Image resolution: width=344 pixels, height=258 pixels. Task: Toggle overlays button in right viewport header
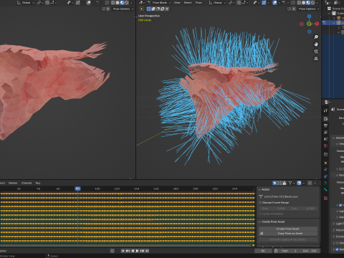click(x=274, y=3)
